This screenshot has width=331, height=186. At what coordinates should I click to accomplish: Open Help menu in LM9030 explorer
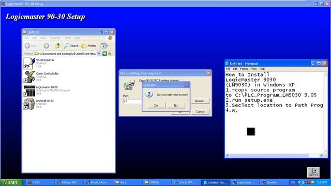point(77,38)
